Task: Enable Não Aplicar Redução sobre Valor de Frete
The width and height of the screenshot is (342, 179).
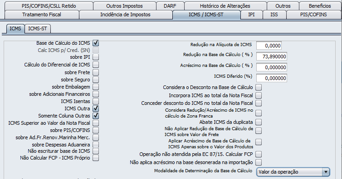Action: click(259, 131)
